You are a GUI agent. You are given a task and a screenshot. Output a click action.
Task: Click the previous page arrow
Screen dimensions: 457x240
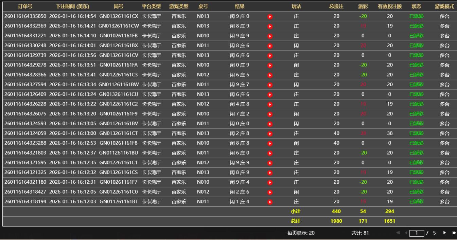tap(405, 233)
